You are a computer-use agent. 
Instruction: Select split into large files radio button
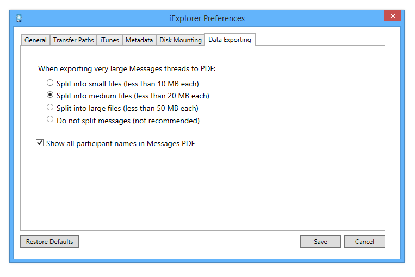(x=50, y=108)
